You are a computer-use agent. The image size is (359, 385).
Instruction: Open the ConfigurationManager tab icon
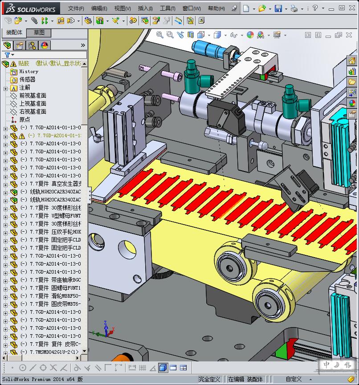coord(32,45)
